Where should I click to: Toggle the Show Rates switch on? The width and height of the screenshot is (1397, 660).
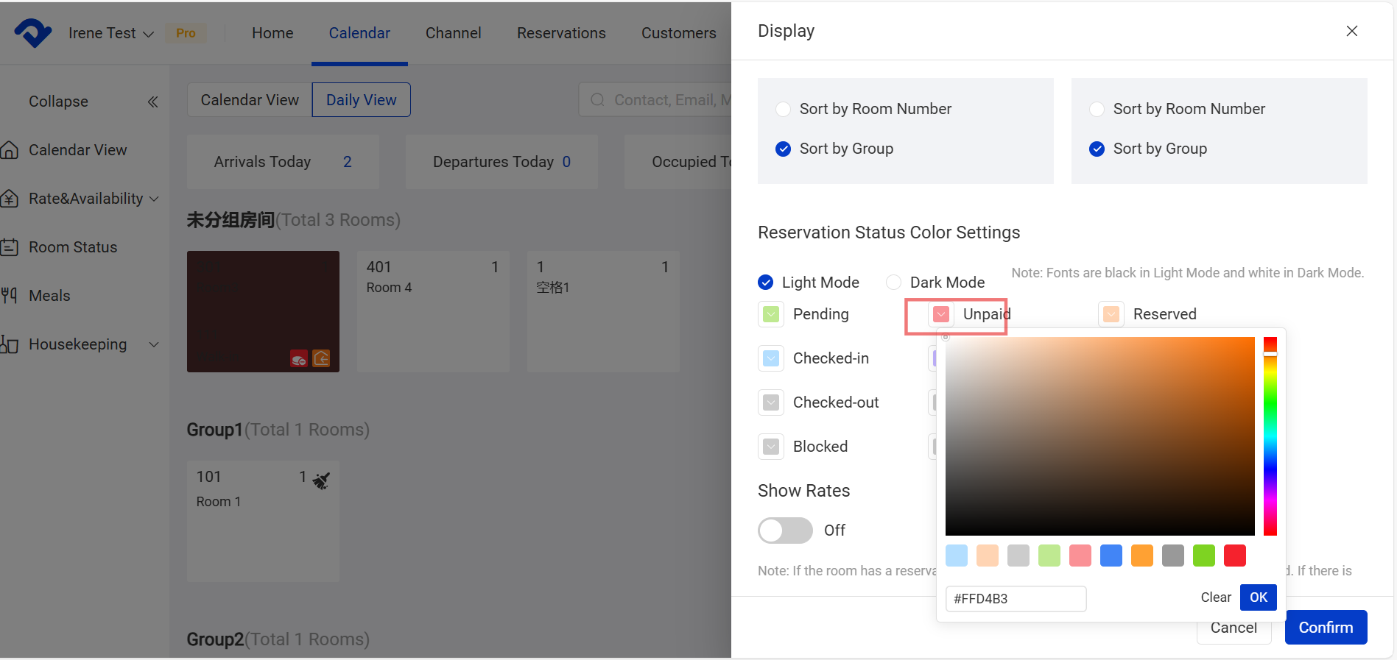point(785,531)
